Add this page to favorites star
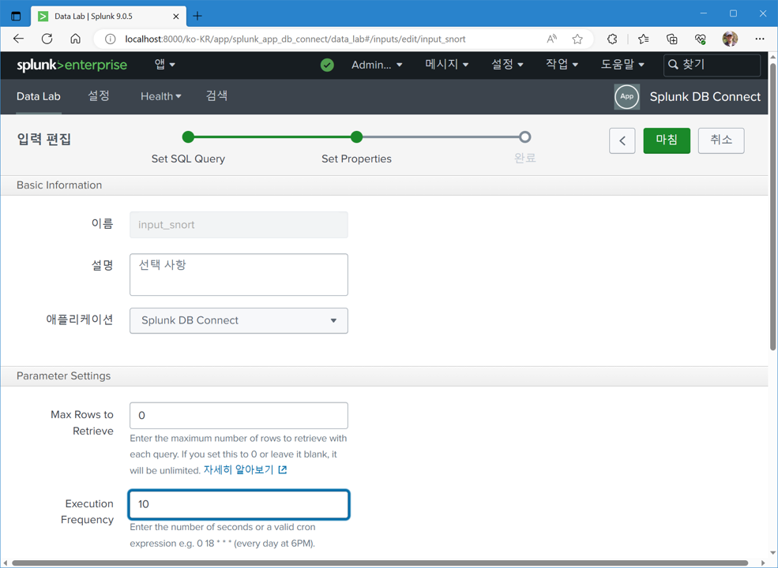 [577, 39]
